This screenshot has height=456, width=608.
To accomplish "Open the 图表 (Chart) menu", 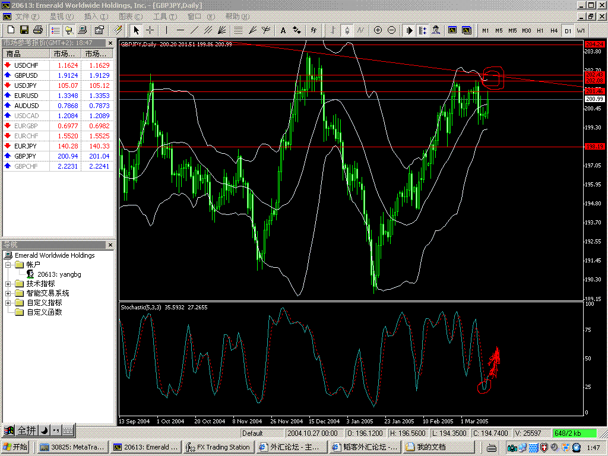I will [130, 17].
